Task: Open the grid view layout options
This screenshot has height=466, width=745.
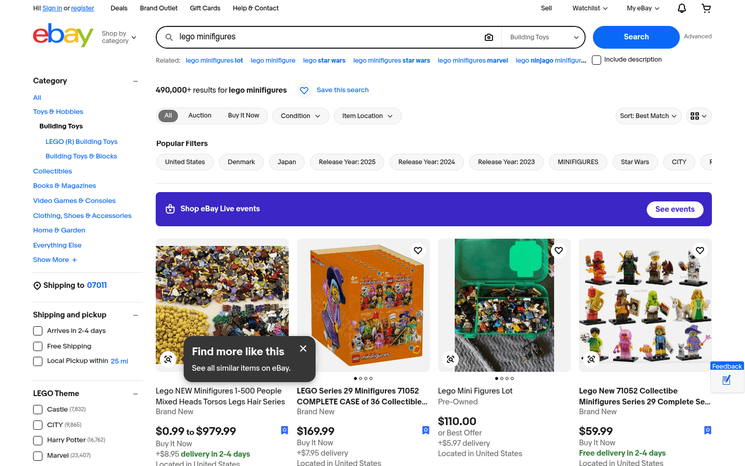Action: point(699,116)
